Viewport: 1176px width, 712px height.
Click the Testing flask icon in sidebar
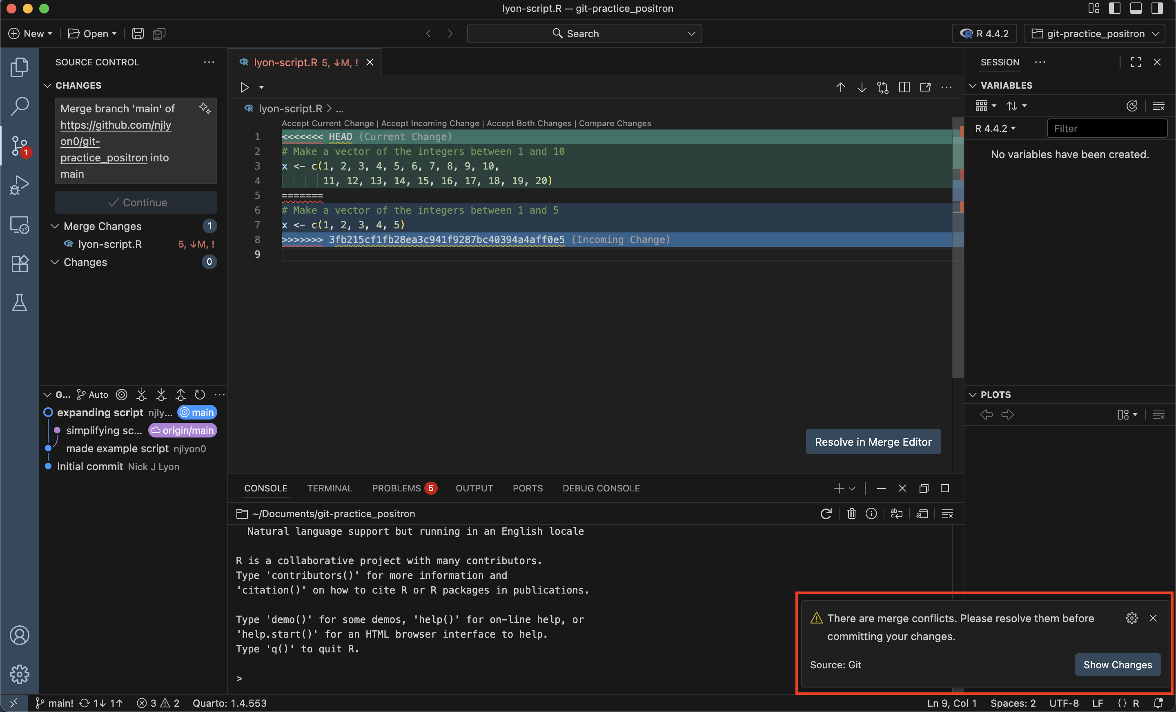pos(20,303)
